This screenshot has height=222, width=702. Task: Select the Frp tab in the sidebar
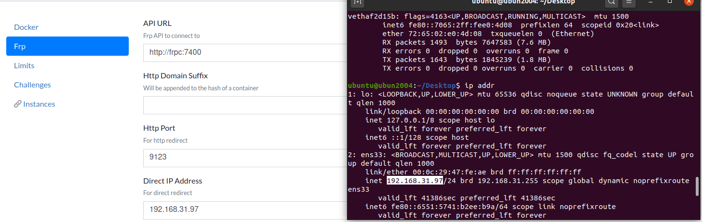67,47
